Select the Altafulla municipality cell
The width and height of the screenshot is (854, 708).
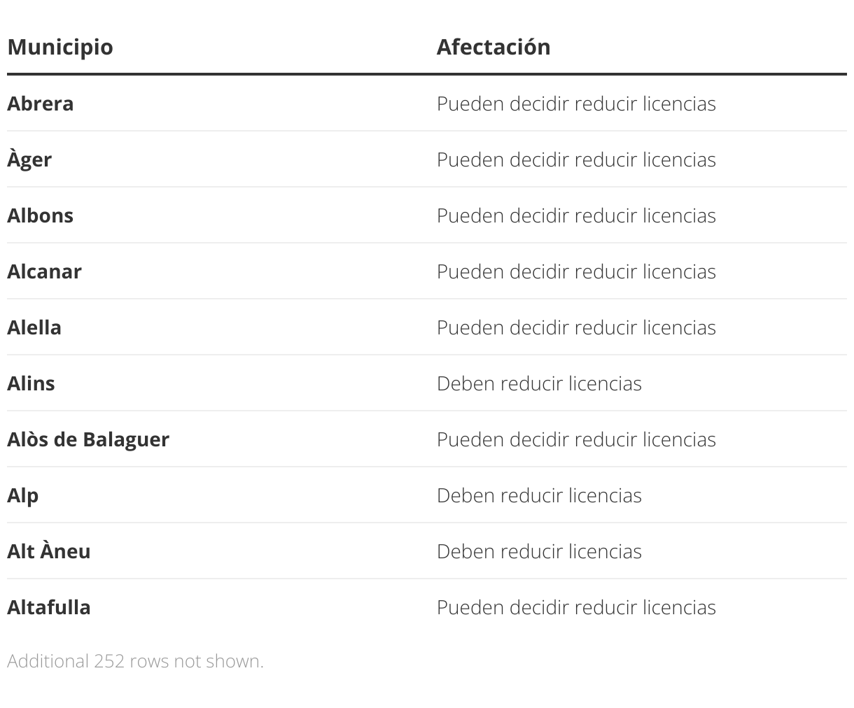(49, 607)
